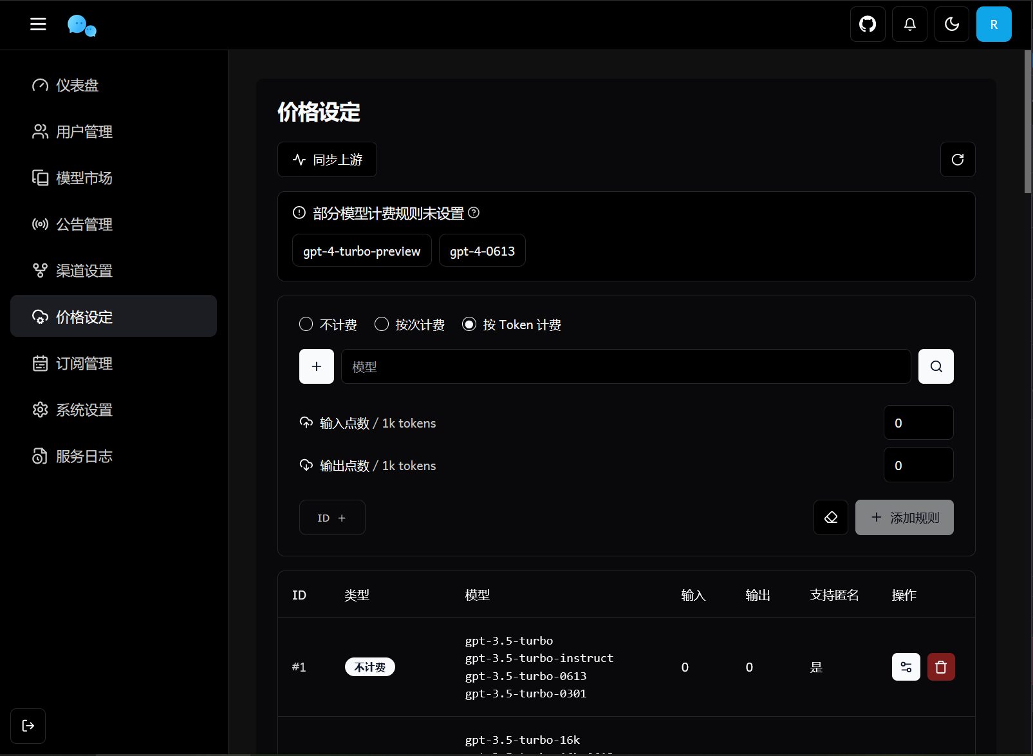Click the 类型 column header
Screen dimensions: 1033x756
(x=357, y=595)
